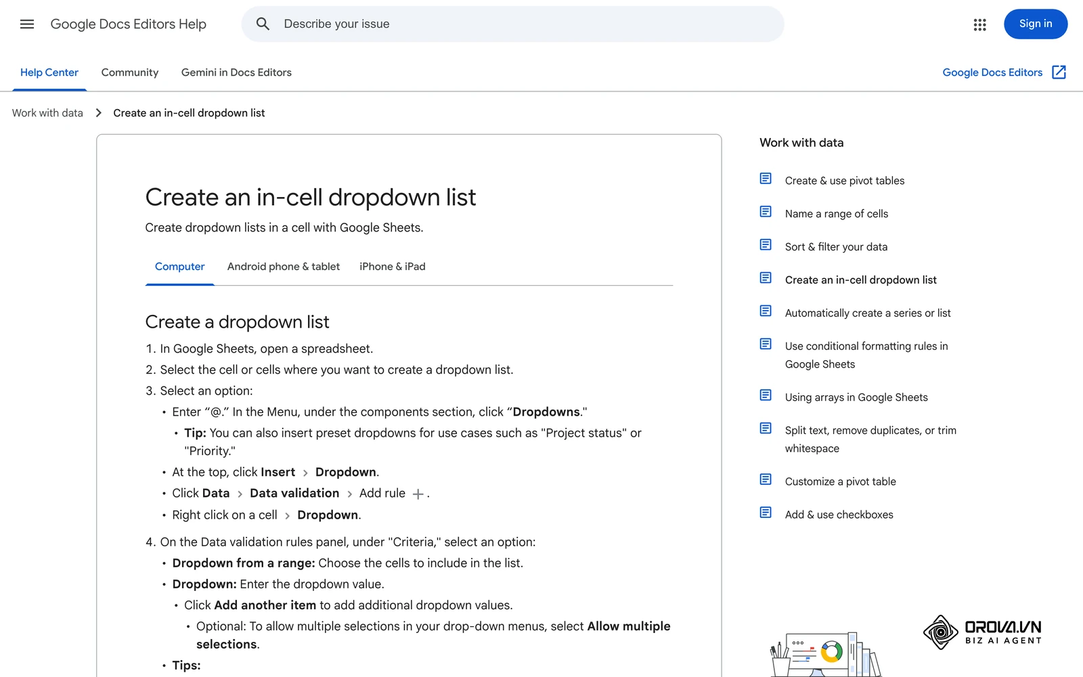The height and width of the screenshot is (677, 1083).
Task: Click the article icon beside Add & use checkboxes
Action: tap(766, 513)
